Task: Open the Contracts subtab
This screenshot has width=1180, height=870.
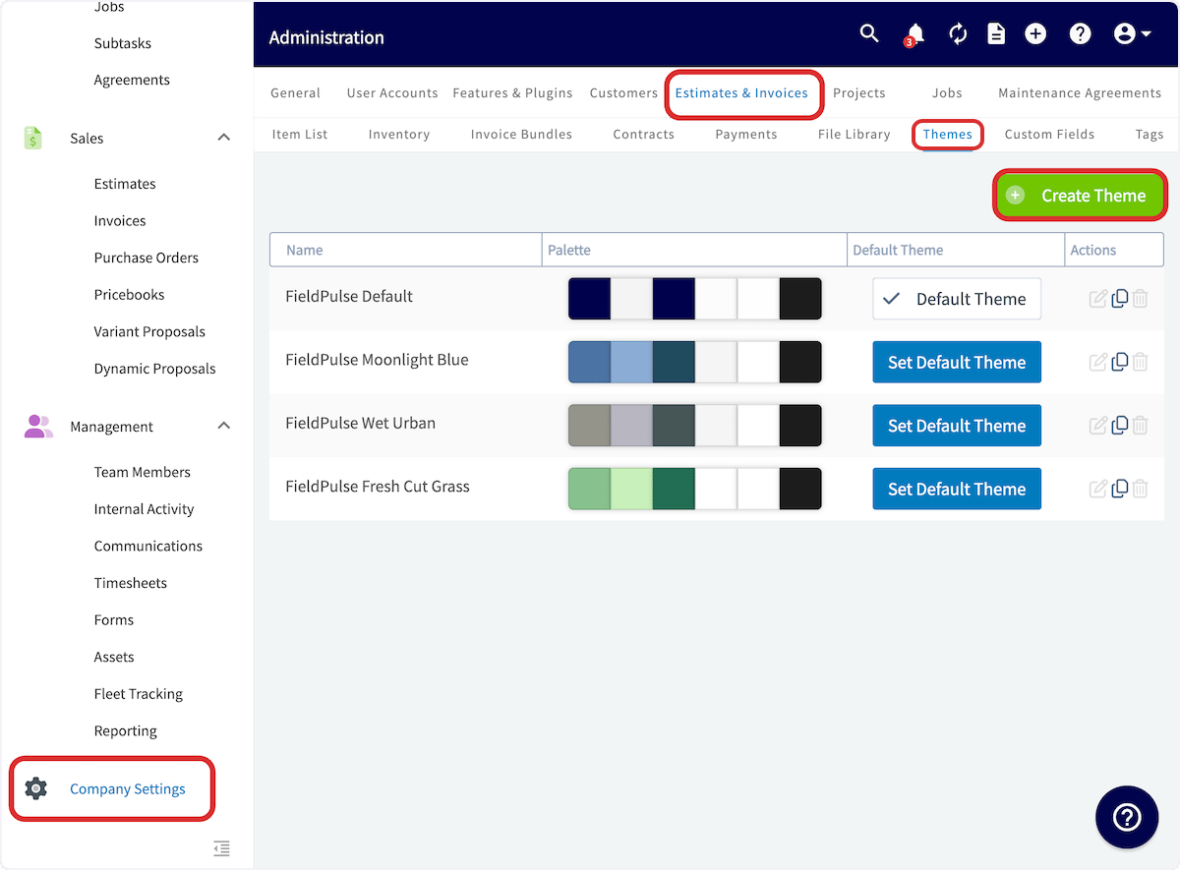Action: [x=643, y=134]
